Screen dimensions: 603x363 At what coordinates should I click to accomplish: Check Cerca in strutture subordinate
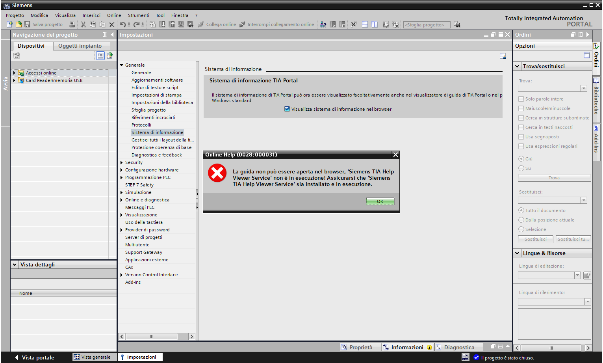pos(521,118)
